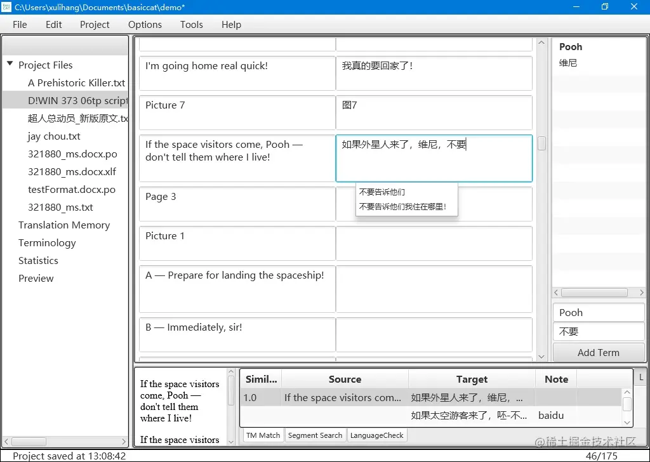The image size is (650, 462).
Task: Click the target field for Page 3
Action: click(434, 204)
